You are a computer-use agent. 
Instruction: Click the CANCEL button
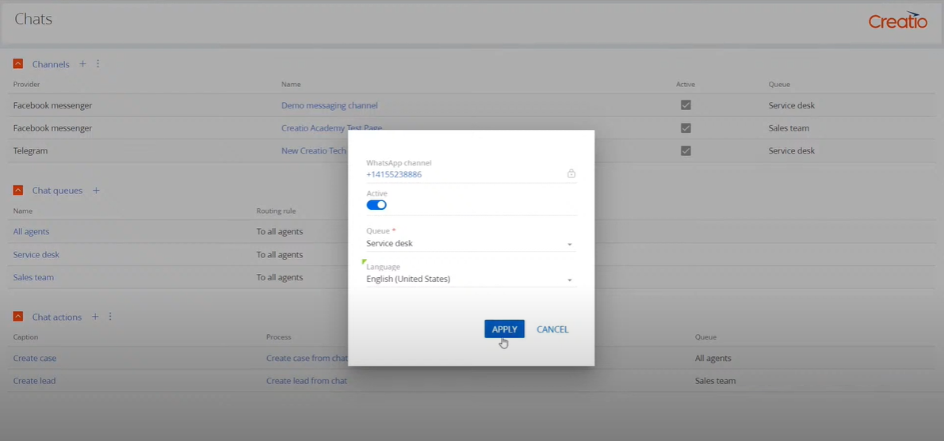point(552,329)
